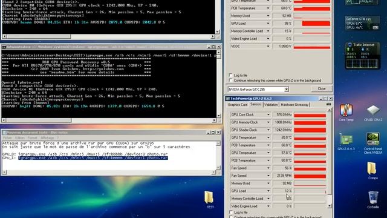The width and height of the screenshot is (387, 218).
Task: Enable Log to file above the Close button
Action: click(230, 75)
